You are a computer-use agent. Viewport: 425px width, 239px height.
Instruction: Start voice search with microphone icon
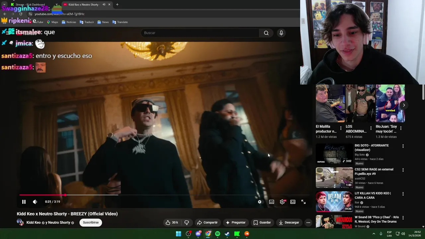[281, 33]
